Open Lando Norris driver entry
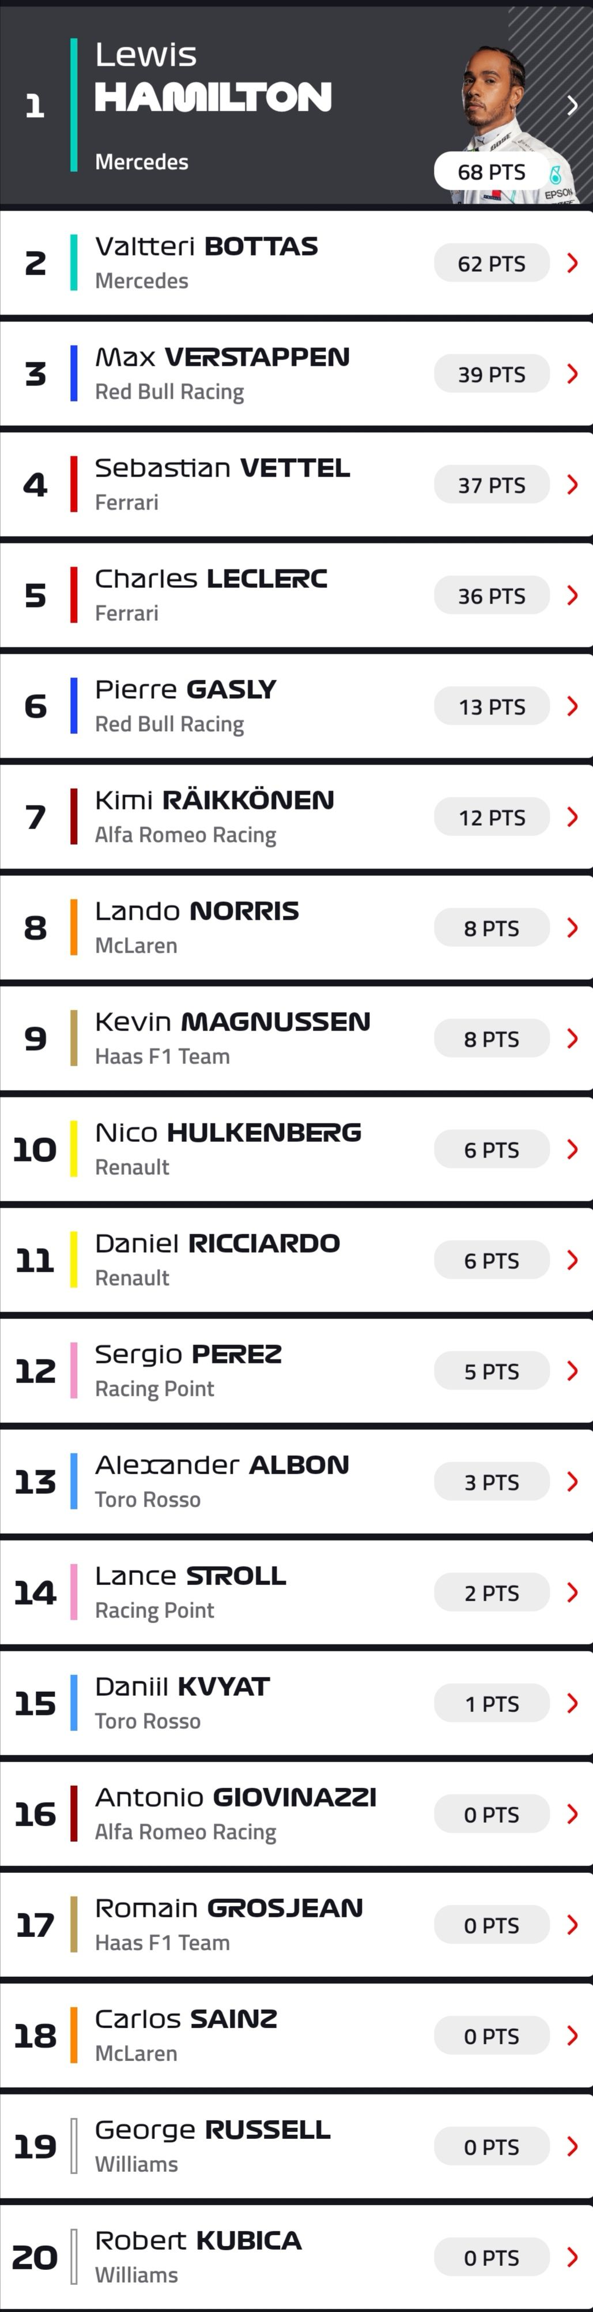Viewport: 593px width, 2312px height. [x=296, y=928]
